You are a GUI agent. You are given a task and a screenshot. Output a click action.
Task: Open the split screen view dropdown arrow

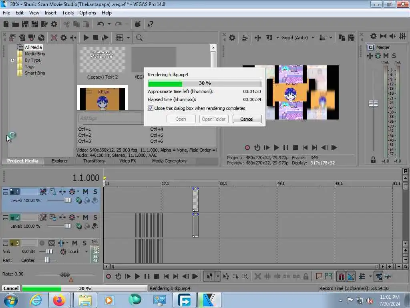tap(277, 38)
